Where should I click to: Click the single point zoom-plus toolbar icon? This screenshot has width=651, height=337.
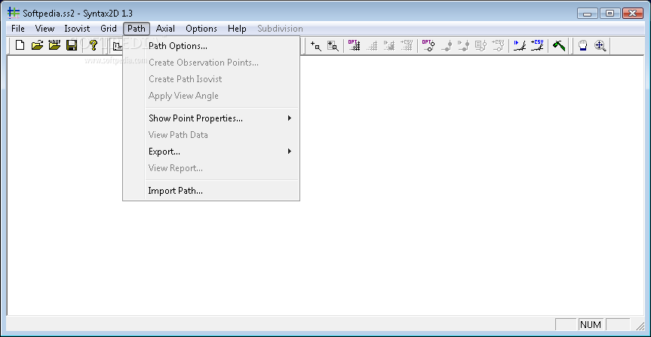tap(316, 46)
